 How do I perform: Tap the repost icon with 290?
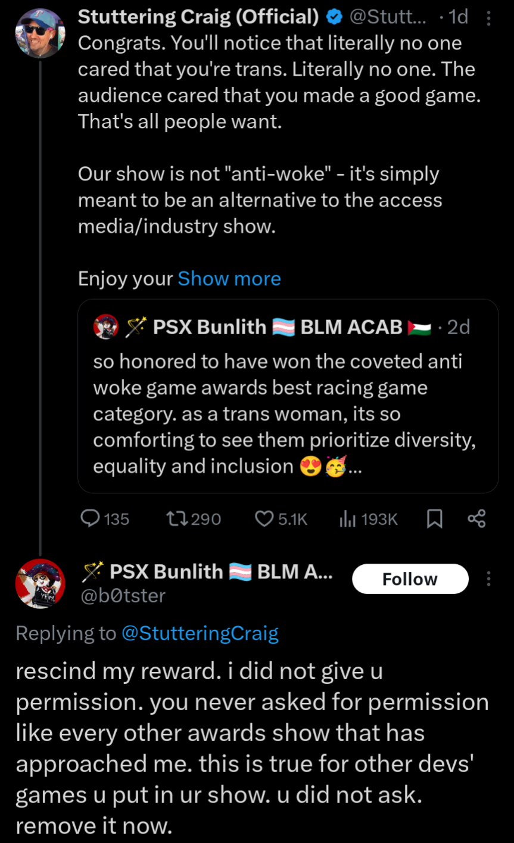point(194,519)
